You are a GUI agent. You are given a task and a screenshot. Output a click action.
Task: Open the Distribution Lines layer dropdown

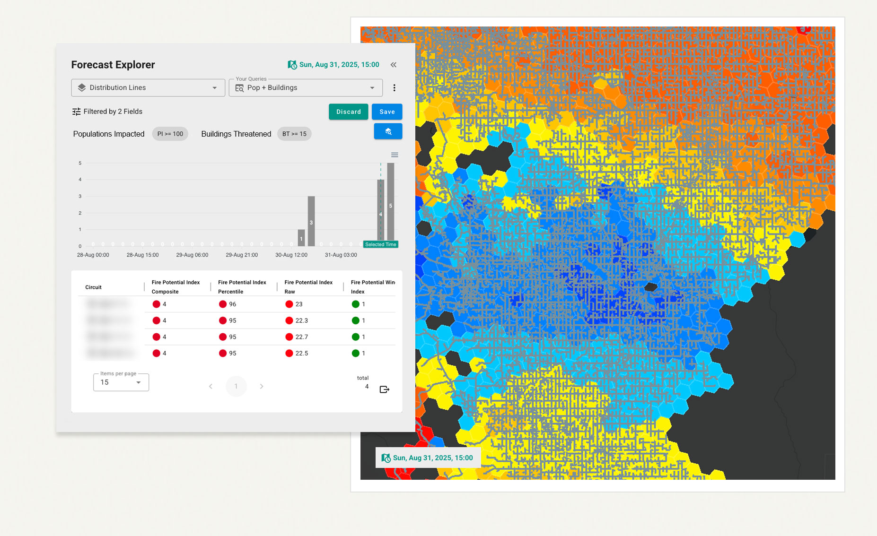[148, 88]
